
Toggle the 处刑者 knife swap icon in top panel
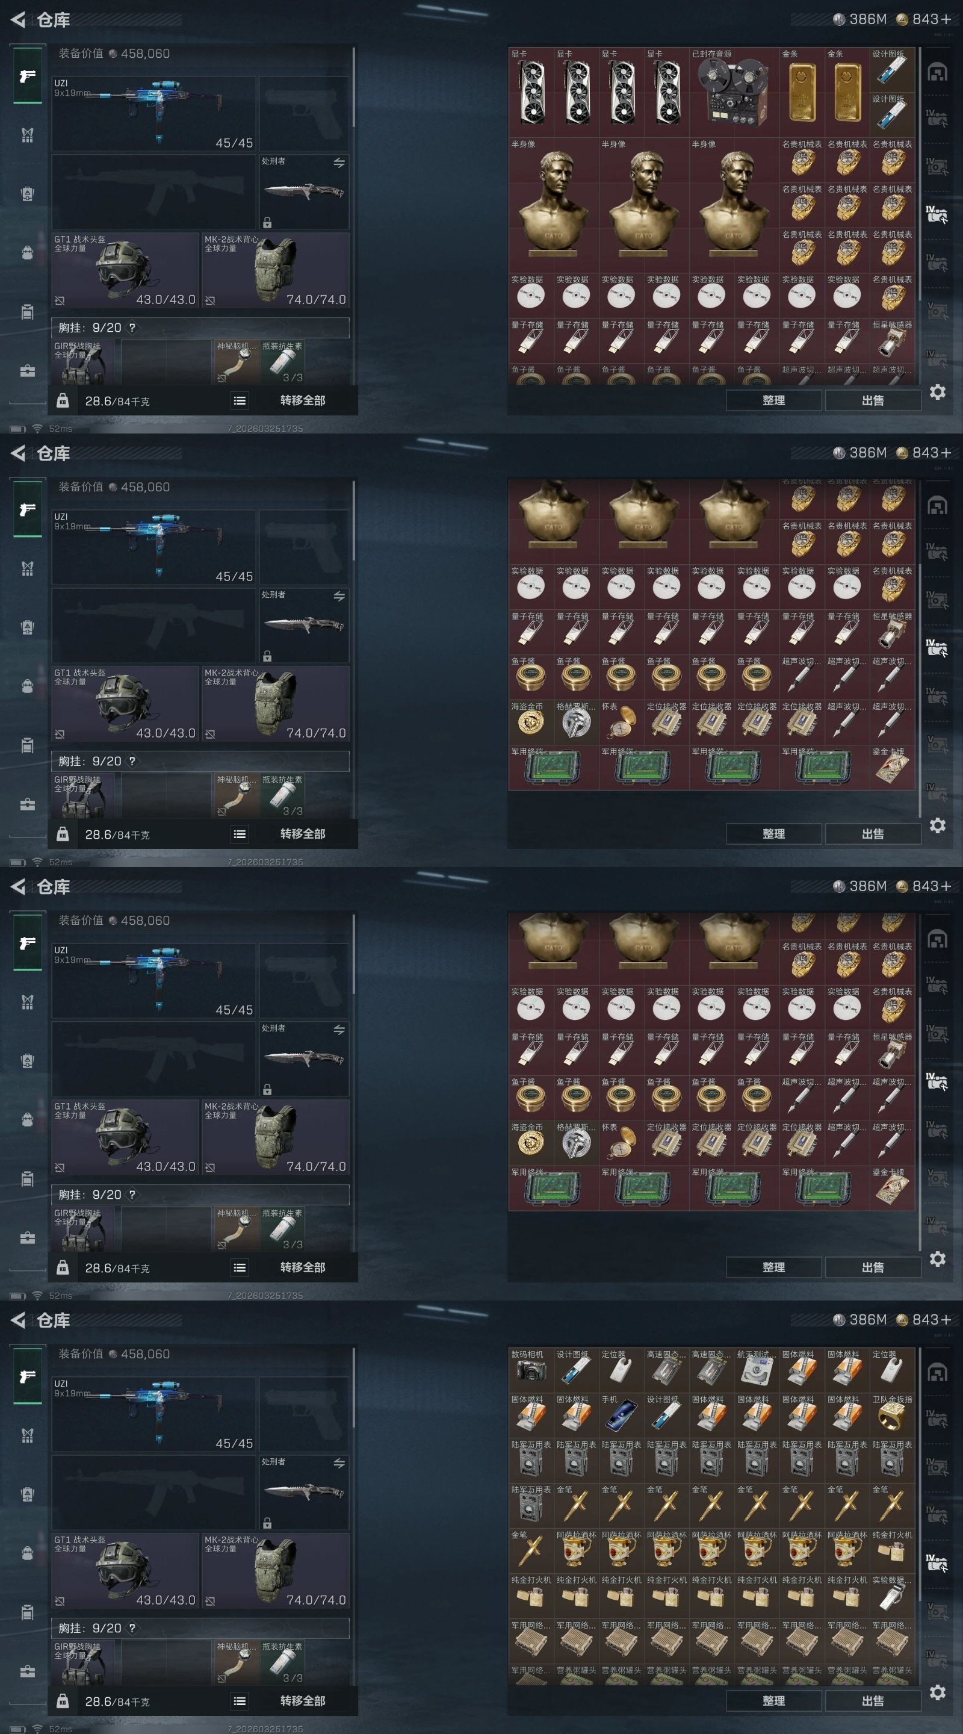point(339,163)
